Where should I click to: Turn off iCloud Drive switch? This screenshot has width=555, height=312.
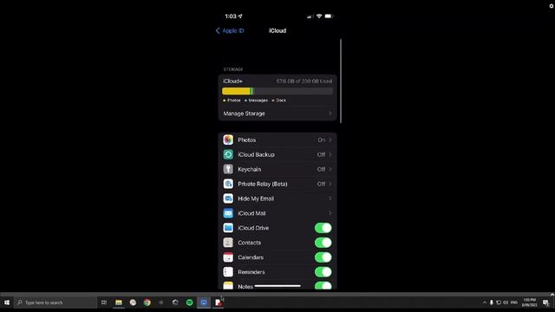[x=323, y=228]
